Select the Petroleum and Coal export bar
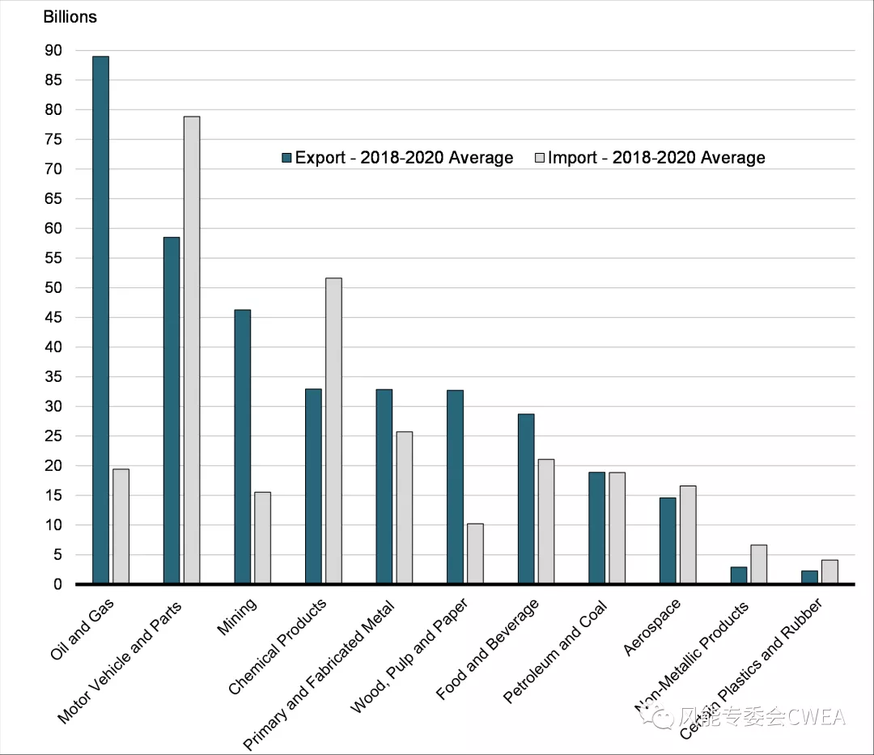Image resolution: width=874 pixels, height=755 pixels. tap(596, 528)
